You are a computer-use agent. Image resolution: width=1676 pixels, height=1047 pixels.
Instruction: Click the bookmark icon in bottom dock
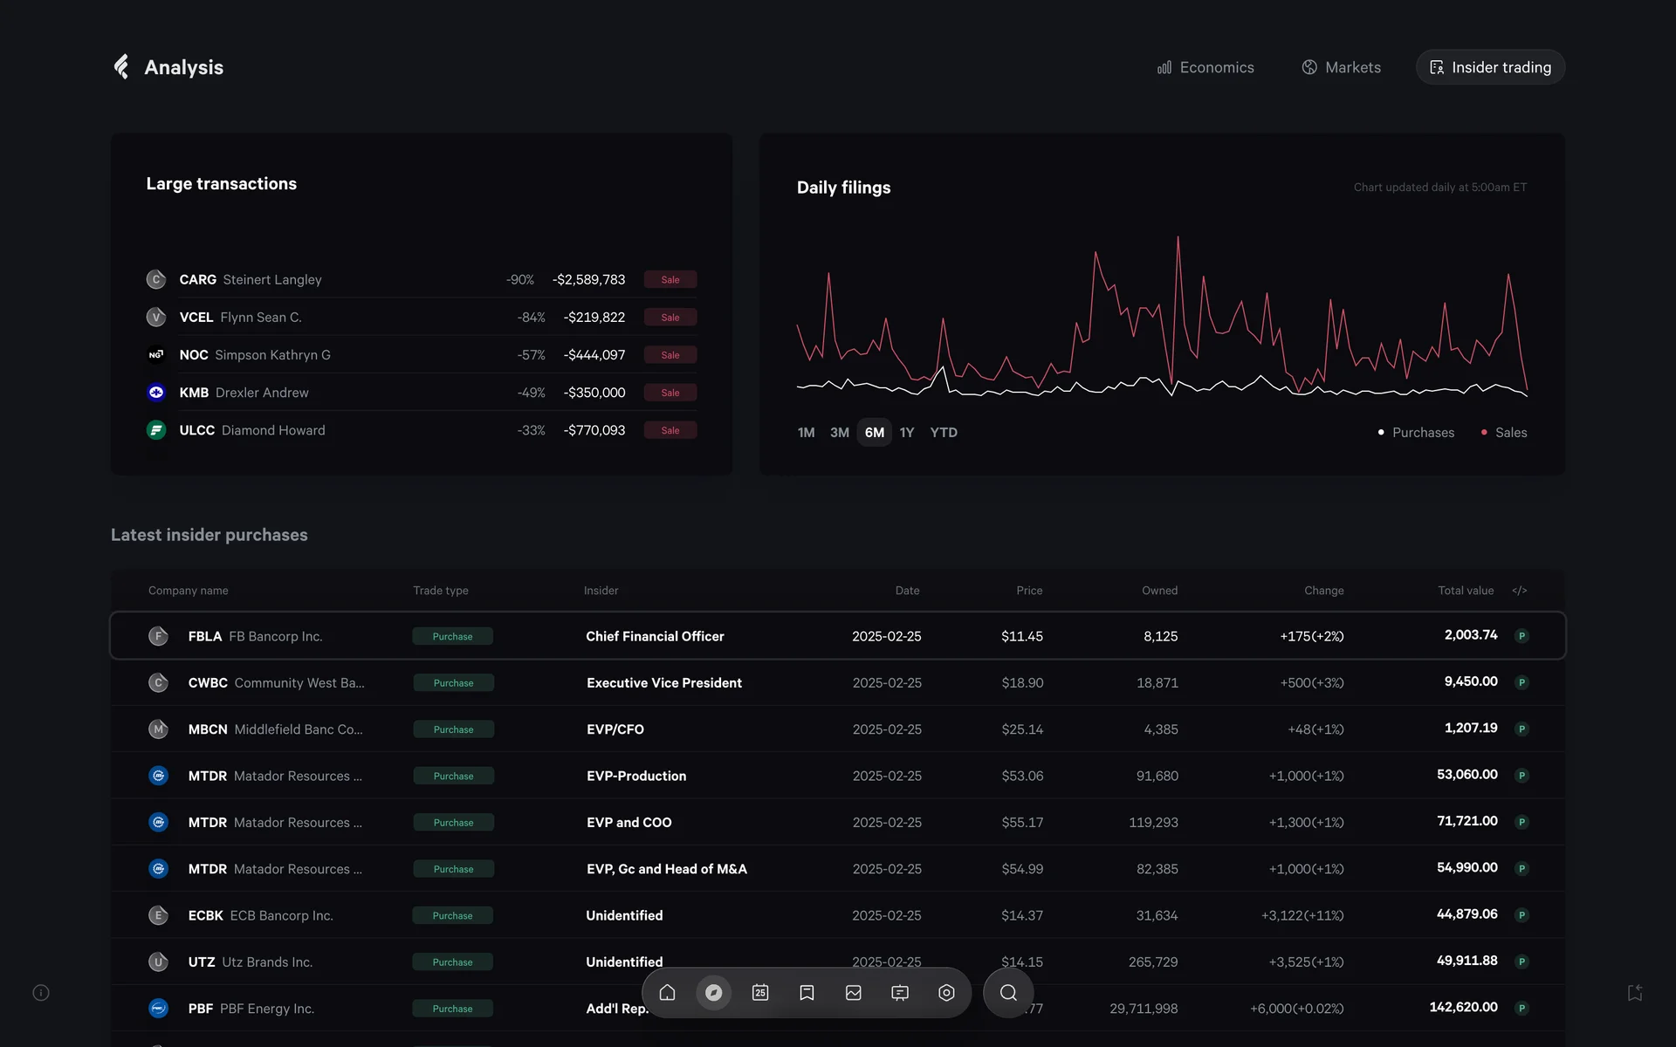[807, 993]
